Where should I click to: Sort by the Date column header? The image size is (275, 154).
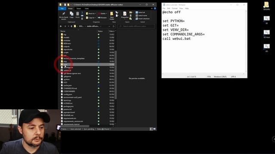click(x=112, y=31)
